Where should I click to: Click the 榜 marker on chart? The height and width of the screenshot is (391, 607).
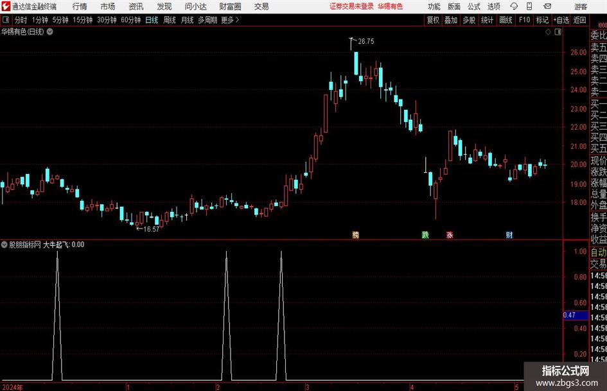click(355, 234)
